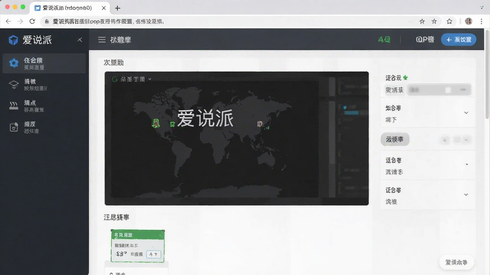Expand the bottom chevron section in the right panel
The height and width of the screenshot is (275, 490).
(x=466, y=195)
